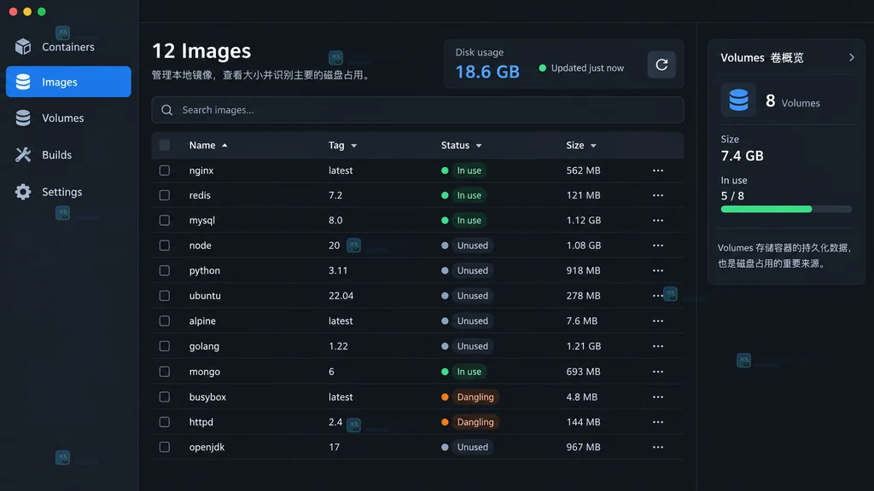Open more actions for openjdk image
This screenshot has width=874, height=491.
658,447
